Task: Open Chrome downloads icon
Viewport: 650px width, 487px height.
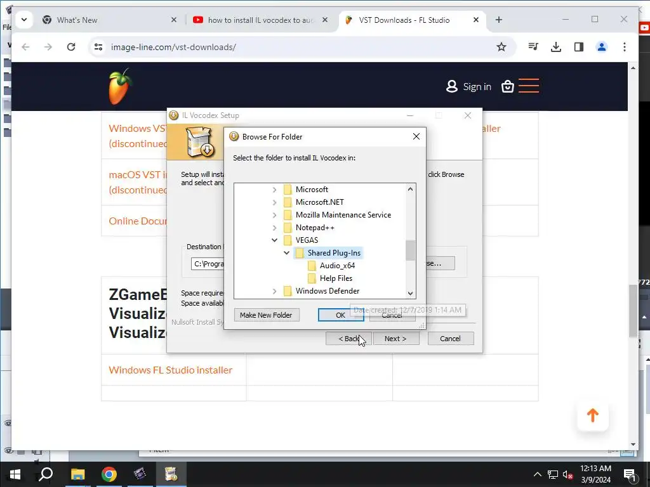Action: [x=556, y=47]
